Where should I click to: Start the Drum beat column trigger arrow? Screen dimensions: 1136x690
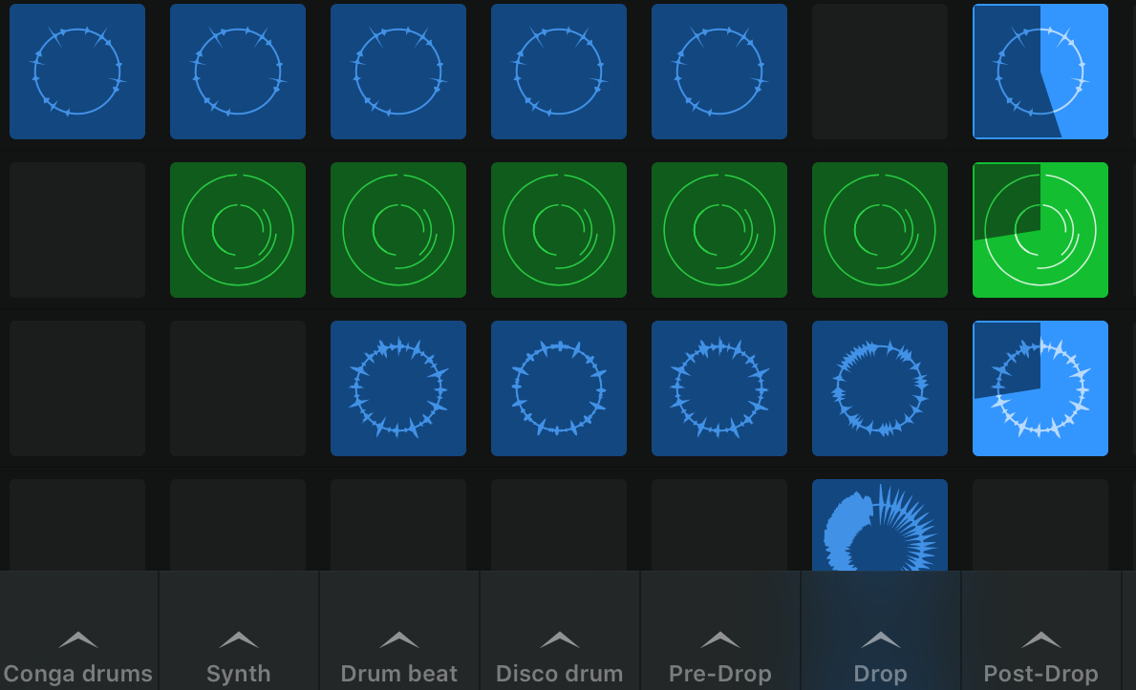(399, 640)
